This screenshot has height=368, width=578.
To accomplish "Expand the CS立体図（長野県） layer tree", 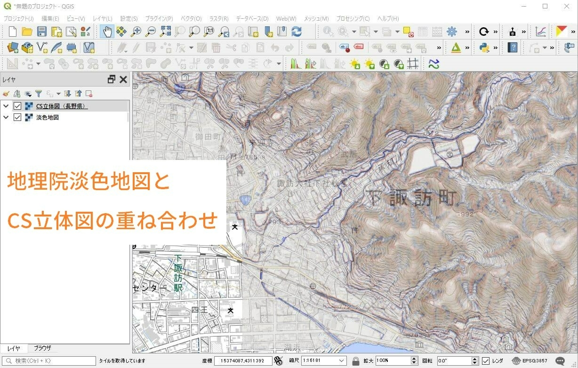I will (6, 106).
